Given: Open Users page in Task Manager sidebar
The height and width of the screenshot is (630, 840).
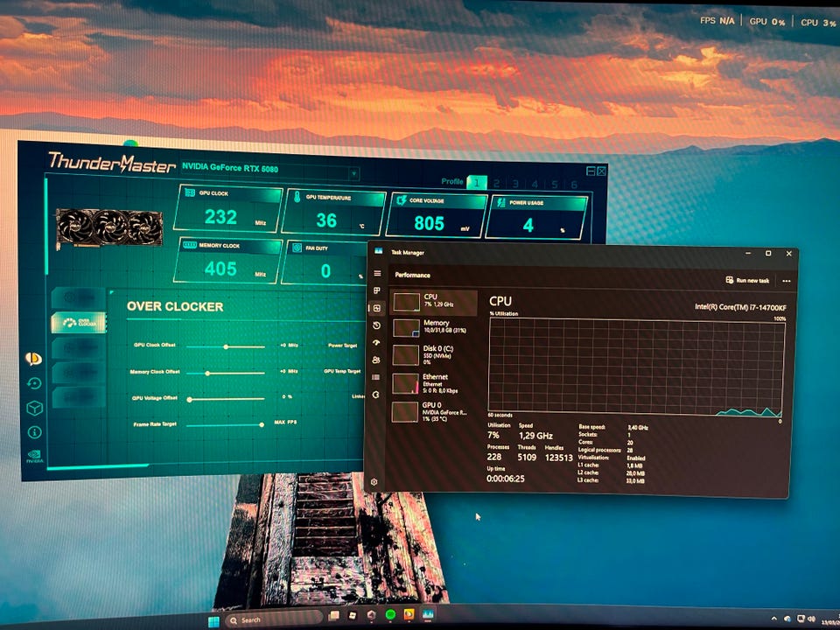Looking at the screenshot, I should [376, 360].
